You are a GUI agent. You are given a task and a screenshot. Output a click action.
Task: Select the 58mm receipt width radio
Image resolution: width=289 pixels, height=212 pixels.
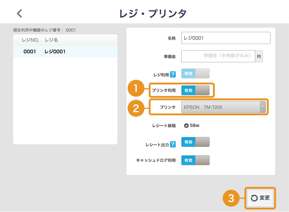[186, 126]
